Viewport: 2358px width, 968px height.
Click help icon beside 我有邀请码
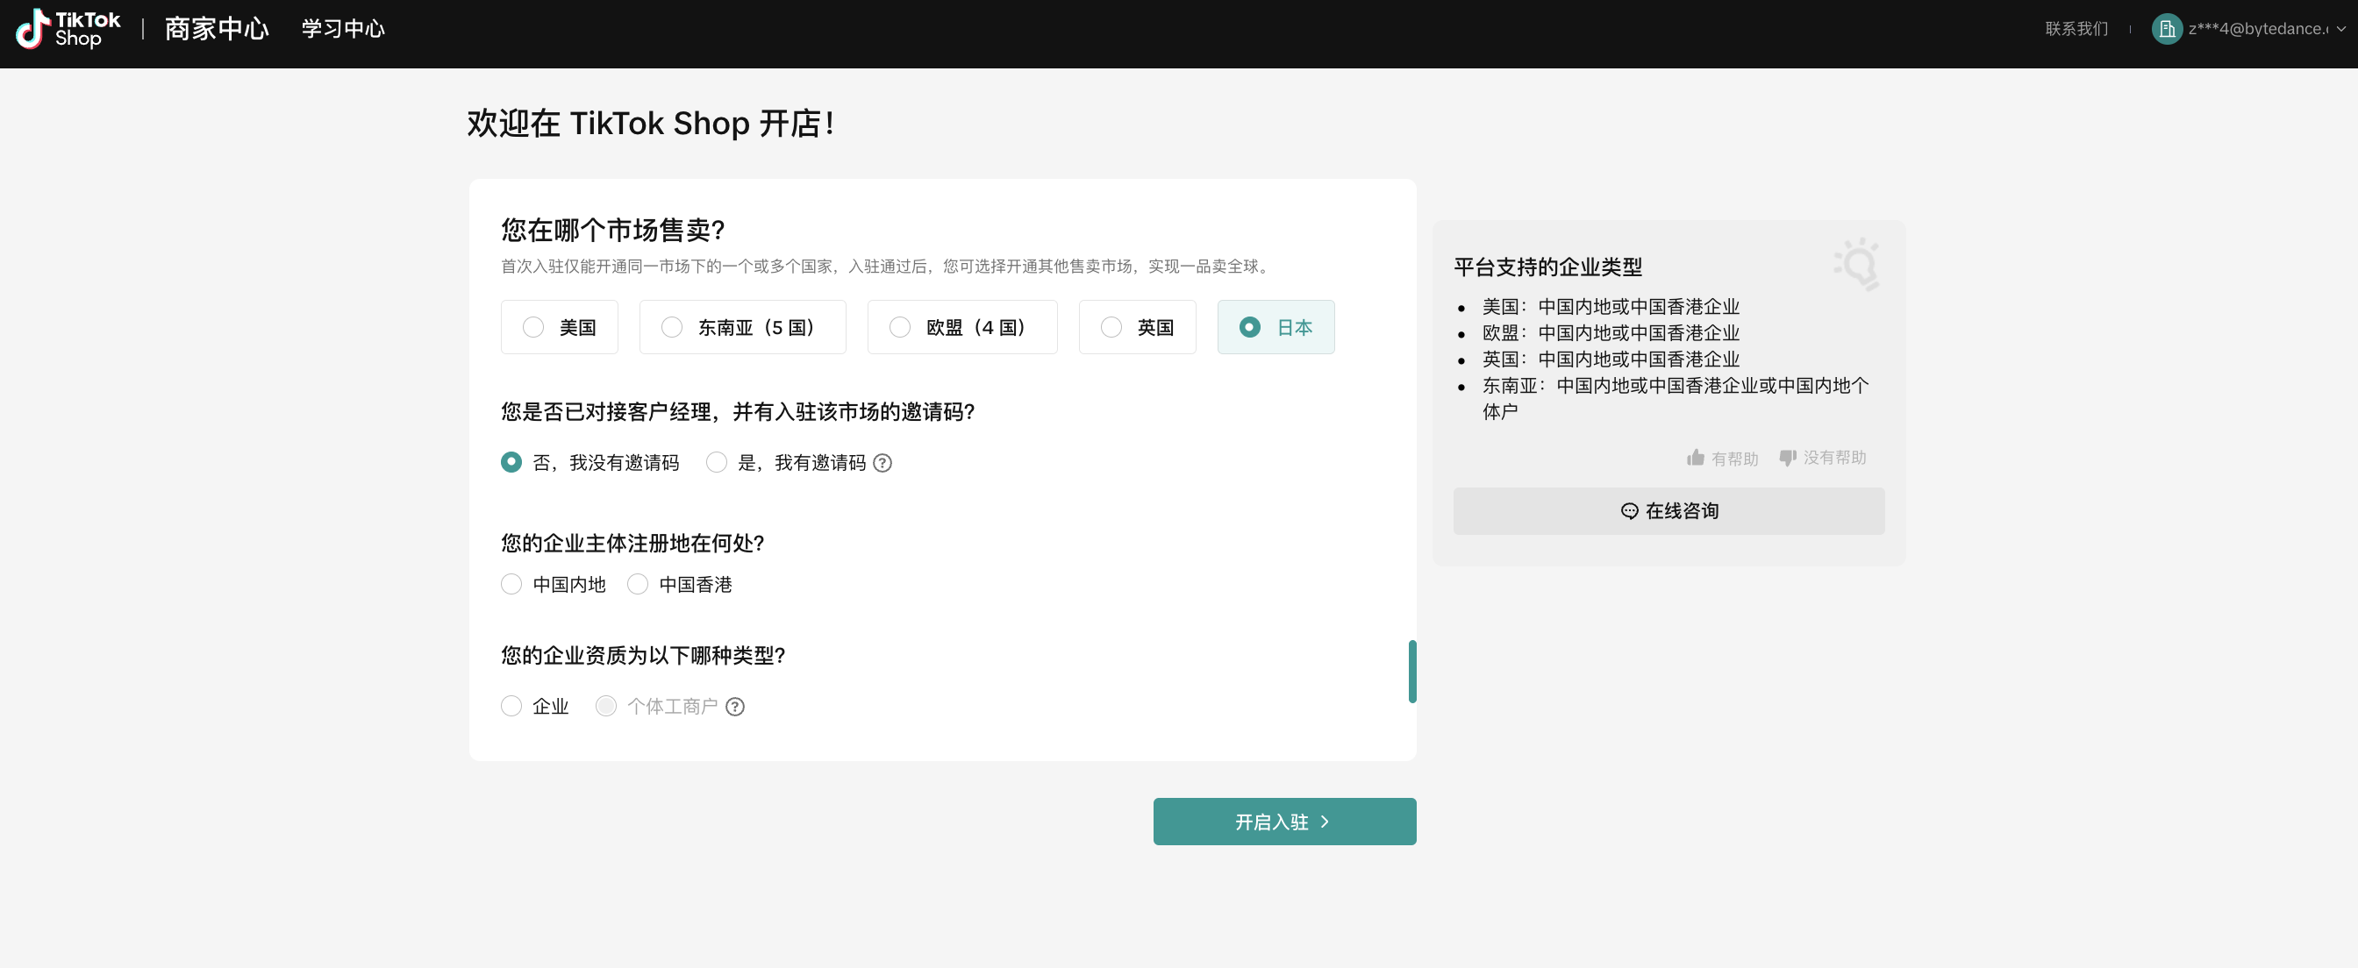882,463
